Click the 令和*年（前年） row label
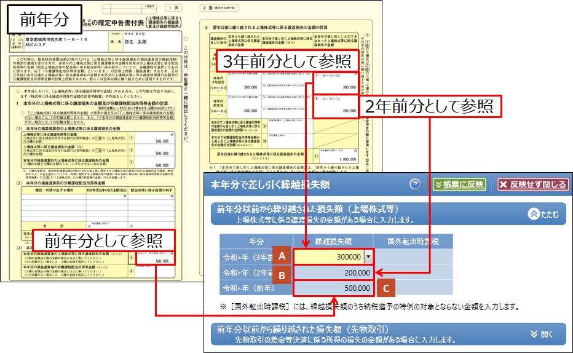 pos(248,288)
